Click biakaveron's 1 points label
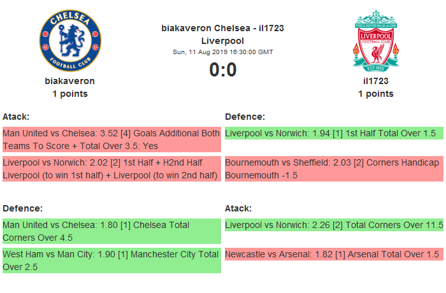 click(x=70, y=94)
